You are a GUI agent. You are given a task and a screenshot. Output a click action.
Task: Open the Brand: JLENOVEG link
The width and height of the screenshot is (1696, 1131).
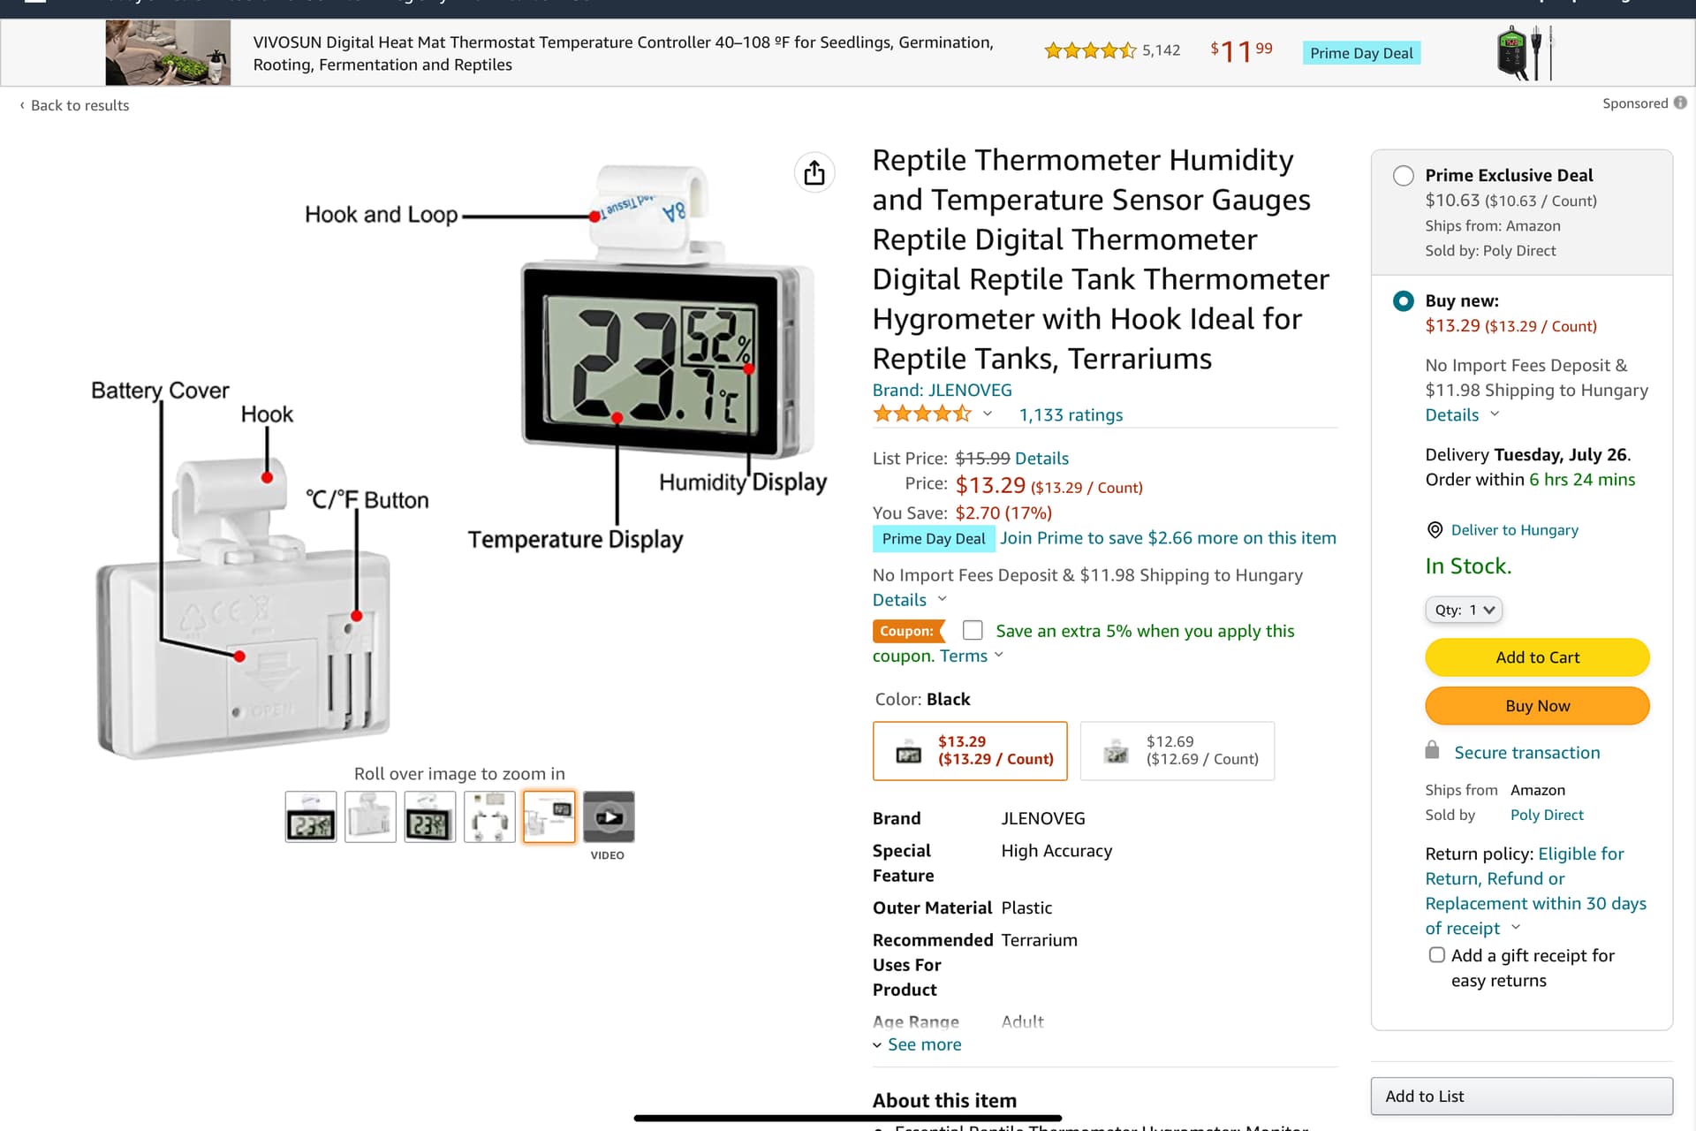942,390
